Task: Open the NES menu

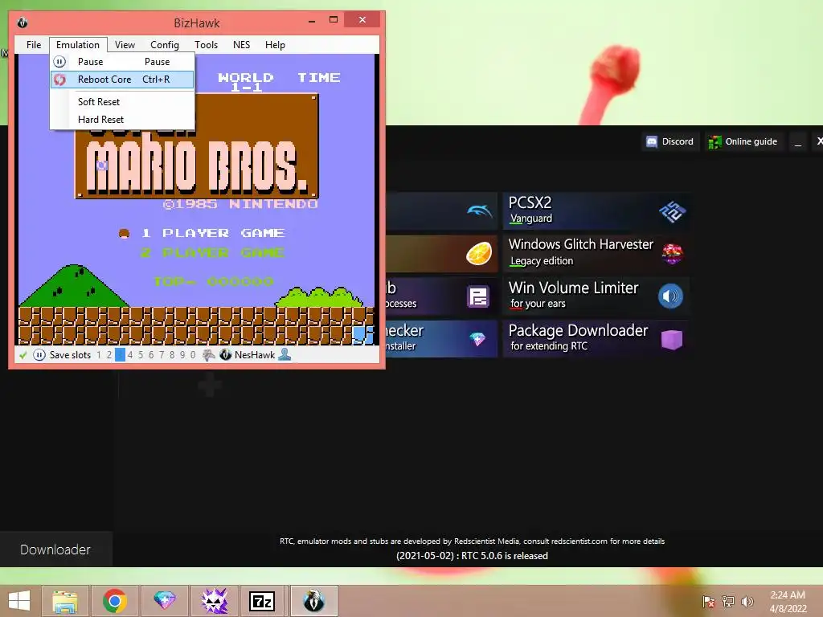Action: coord(241,45)
